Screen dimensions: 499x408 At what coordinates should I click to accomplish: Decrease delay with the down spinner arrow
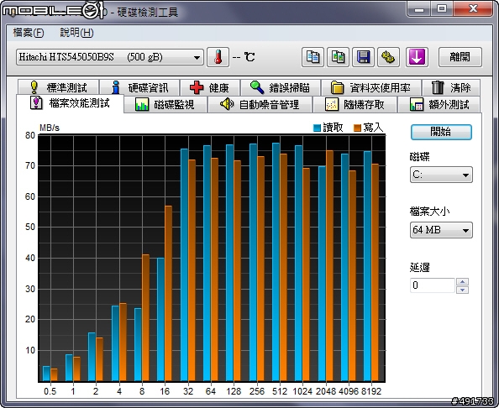click(462, 290)
